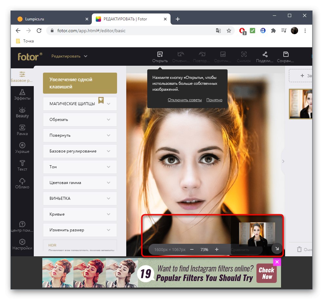Click the Redo (Повтор...) toolbar icon
The width and height of the screenshot is (323, 300).
coord(201,57)
